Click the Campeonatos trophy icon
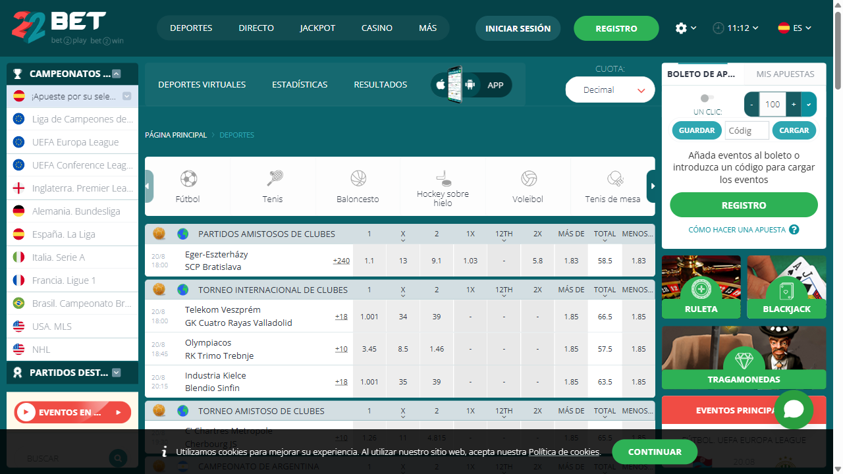Image resolution: width=843 pixels, height=474 pixels. point(18,74)
